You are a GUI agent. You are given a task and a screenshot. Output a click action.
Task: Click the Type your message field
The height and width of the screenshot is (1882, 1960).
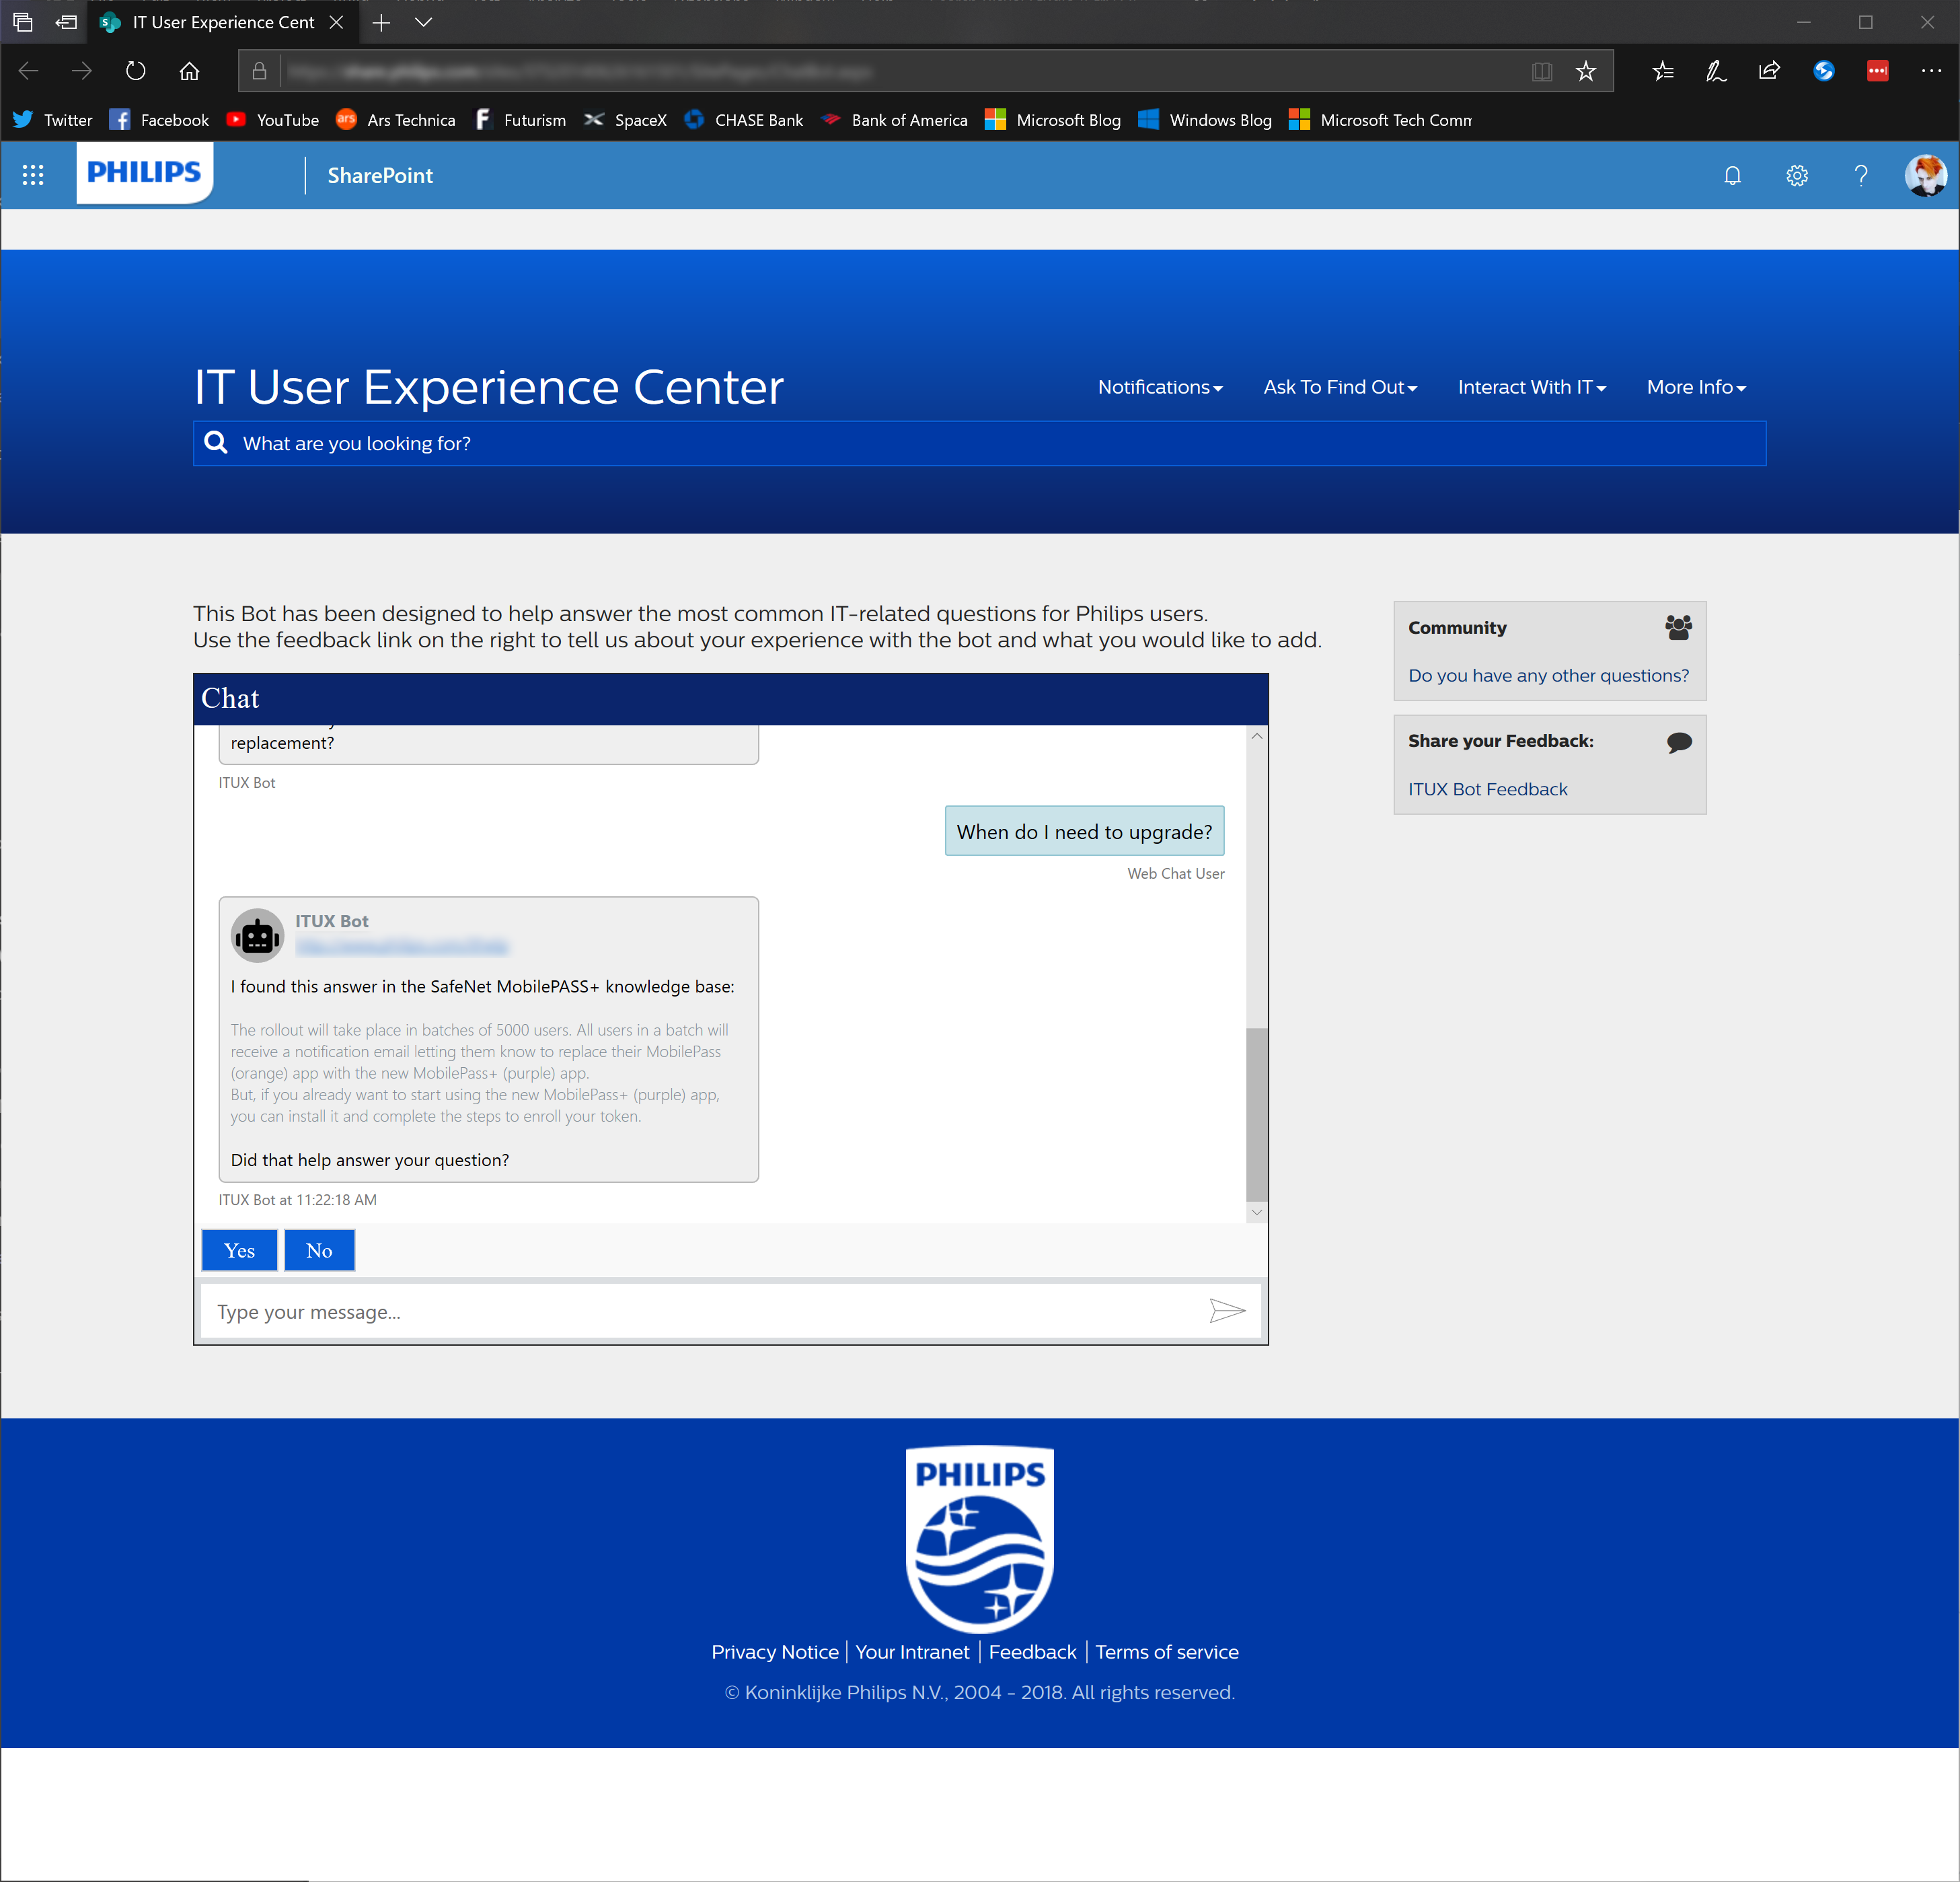700,1311
